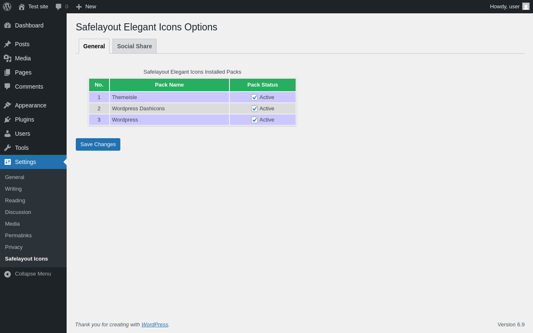Uncheck Active for Themeisle pack
Viewport: 533px width, 333px height.
[254, 97]
